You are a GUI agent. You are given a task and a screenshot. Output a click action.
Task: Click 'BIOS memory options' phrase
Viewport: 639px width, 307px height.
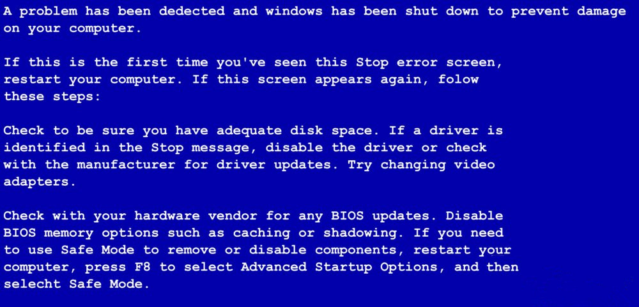(x=81, y=233)
